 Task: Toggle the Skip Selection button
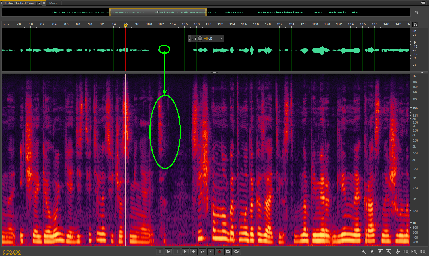point(237,251)
